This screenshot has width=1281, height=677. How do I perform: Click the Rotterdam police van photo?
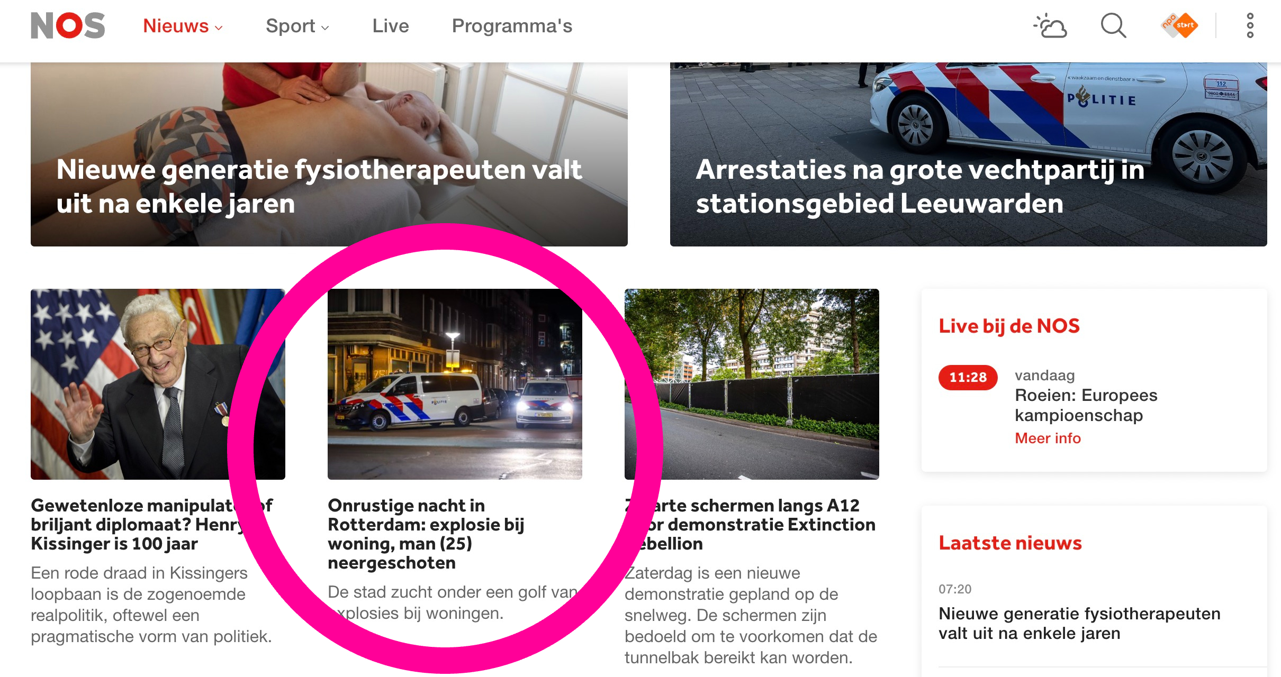(x=455, y=384)
